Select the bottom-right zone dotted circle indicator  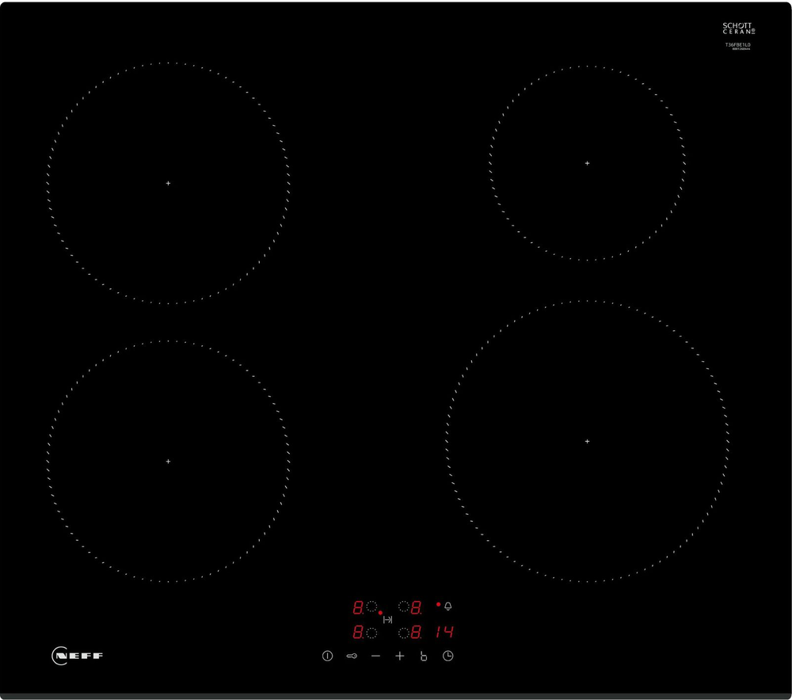pyautogui.click(x=404, y=633)
